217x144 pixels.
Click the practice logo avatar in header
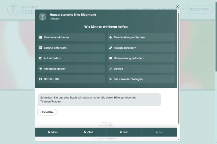tap(43, 17)
